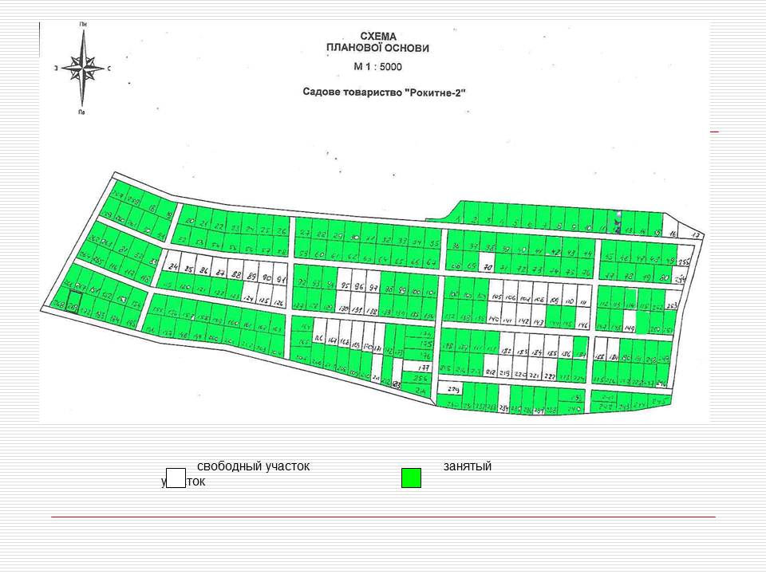Select free plot number 234
Viewport: 766px width, 574px height.
tap(504, 399)
